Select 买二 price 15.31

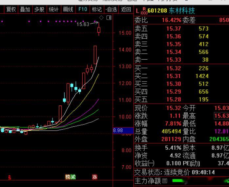click(x=174, y=76)
